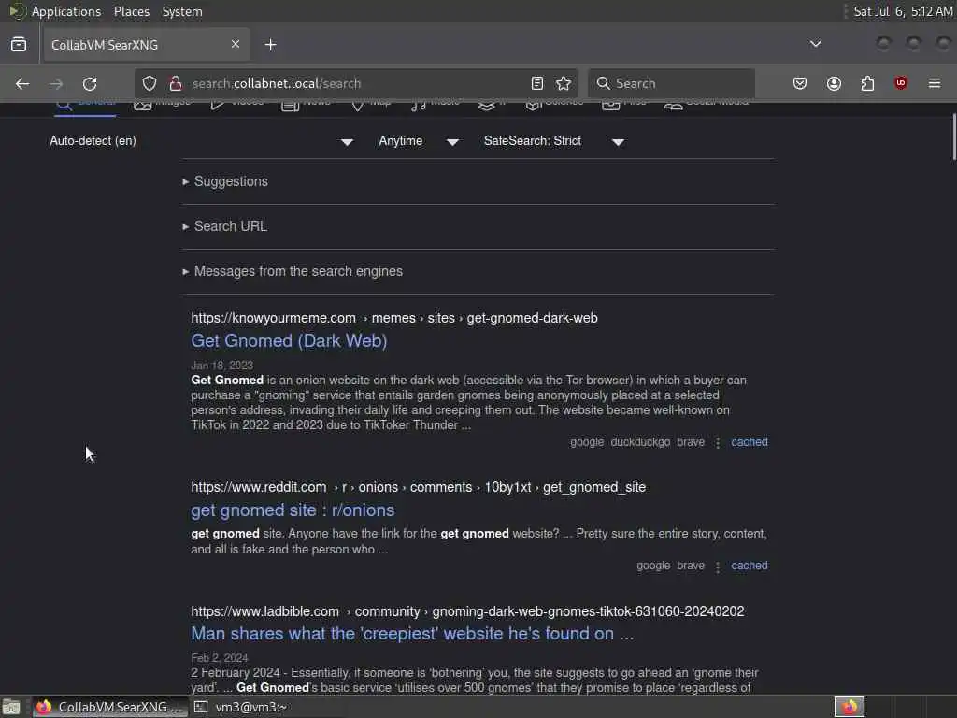Open Man shares what the 'creepiest' website result
Viewport: 957px width, 718px height.
412,634
